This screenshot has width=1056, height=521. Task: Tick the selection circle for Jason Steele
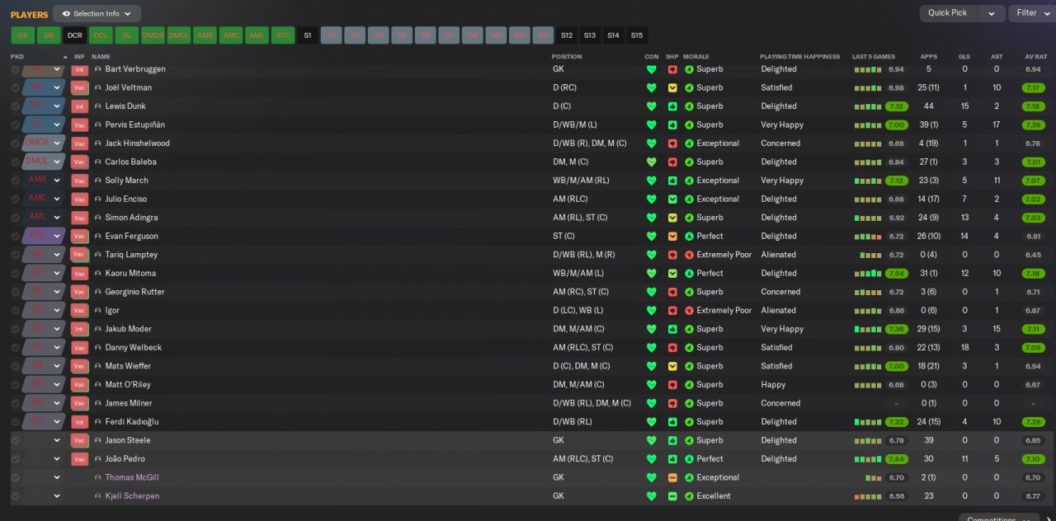(16, 440)
